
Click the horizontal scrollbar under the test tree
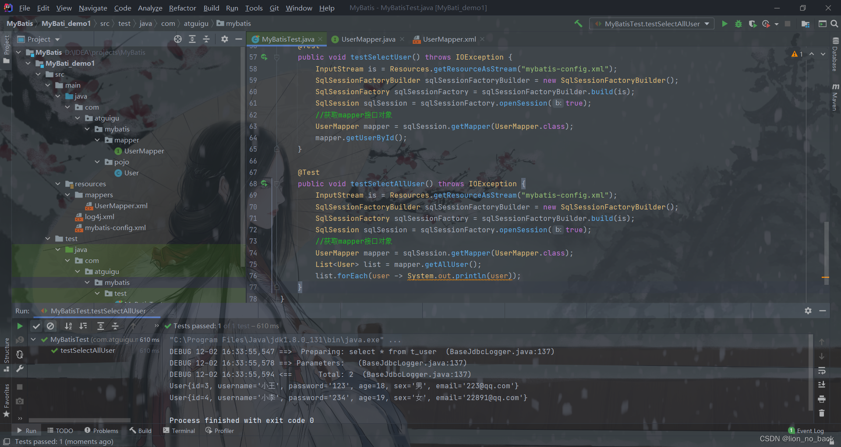pyautogui.click(x=80, y=420)
